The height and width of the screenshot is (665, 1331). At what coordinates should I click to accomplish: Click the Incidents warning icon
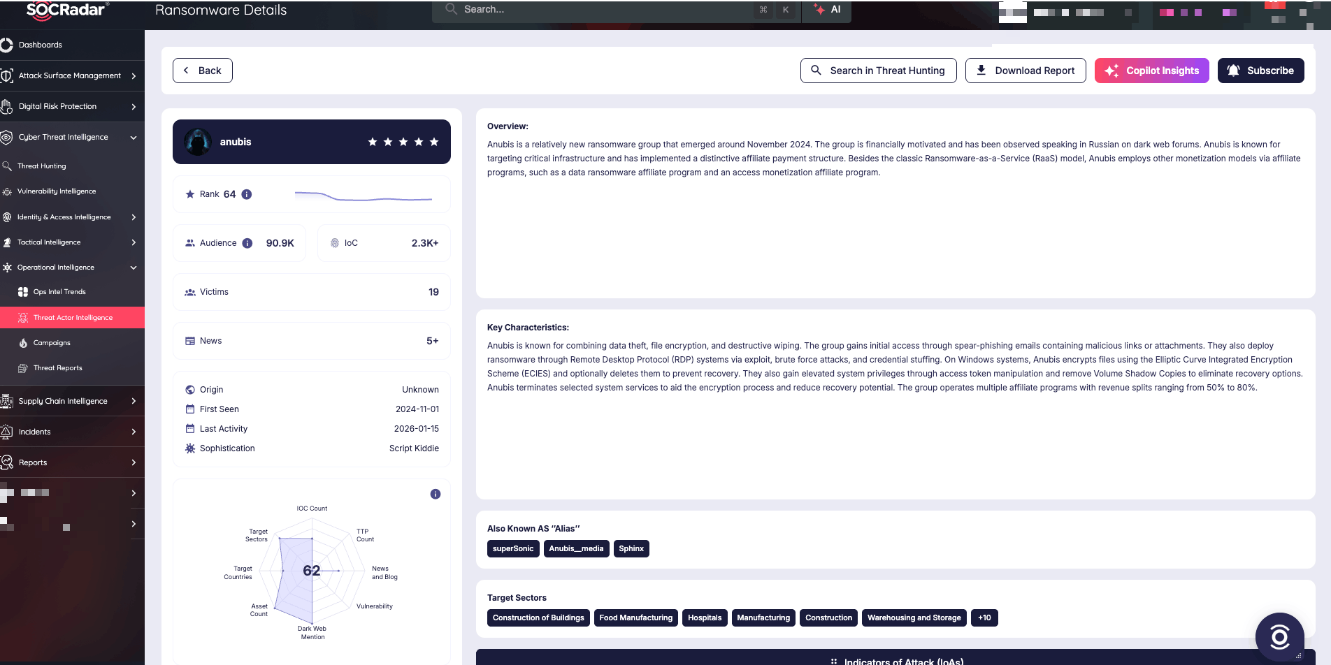7,432
